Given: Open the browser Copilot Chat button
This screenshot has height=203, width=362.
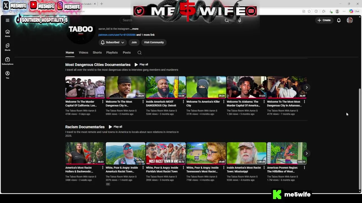Looking at the screenshot, I should (x=354, y=11).
